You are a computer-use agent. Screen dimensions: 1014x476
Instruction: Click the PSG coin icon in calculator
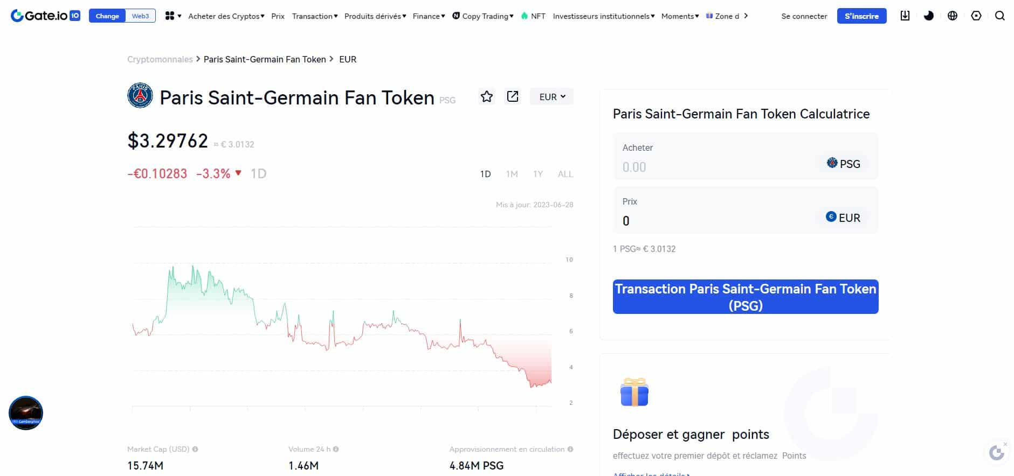point(832,163)
